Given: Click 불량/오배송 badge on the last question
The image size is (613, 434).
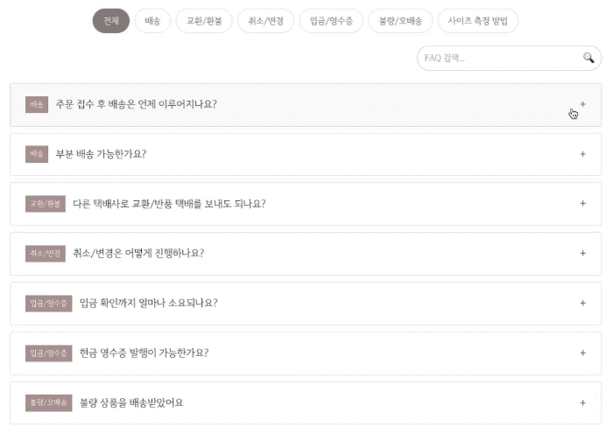Looking at the screenshot, I should tap(48, 403).
